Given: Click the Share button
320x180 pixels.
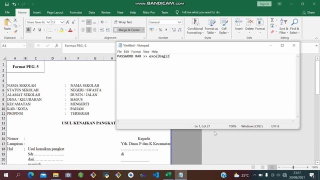Looking at the screenshot, I should point(308,12).
